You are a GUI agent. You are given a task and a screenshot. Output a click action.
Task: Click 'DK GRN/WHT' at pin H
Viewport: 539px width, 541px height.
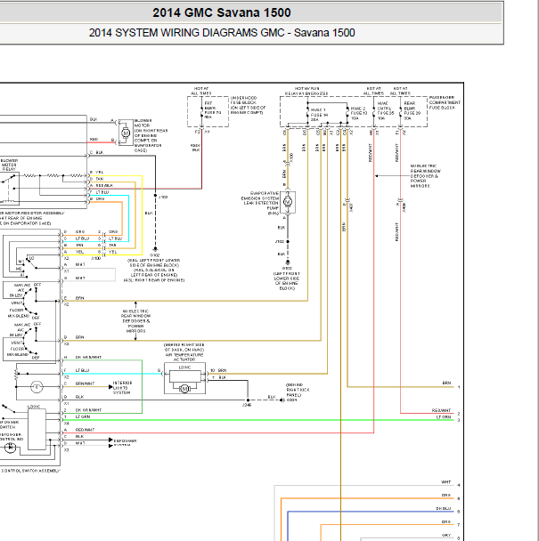[x=88, y=357]
